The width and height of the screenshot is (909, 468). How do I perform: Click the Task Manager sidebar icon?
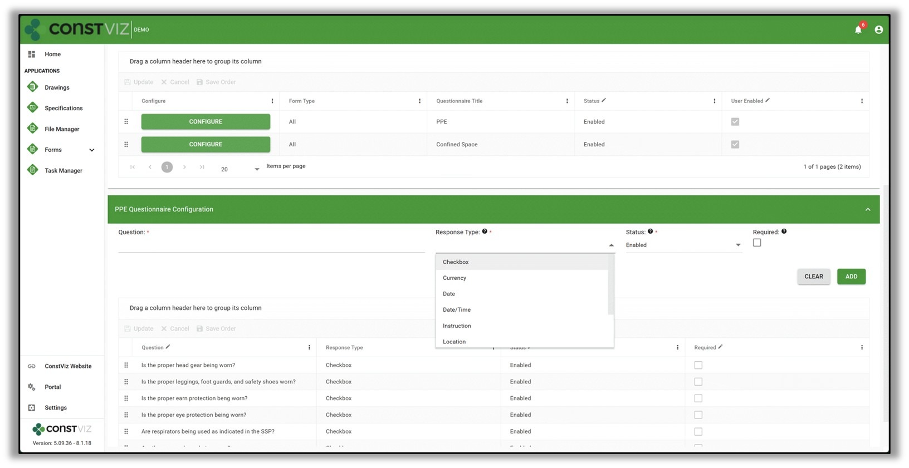point(33,170)
